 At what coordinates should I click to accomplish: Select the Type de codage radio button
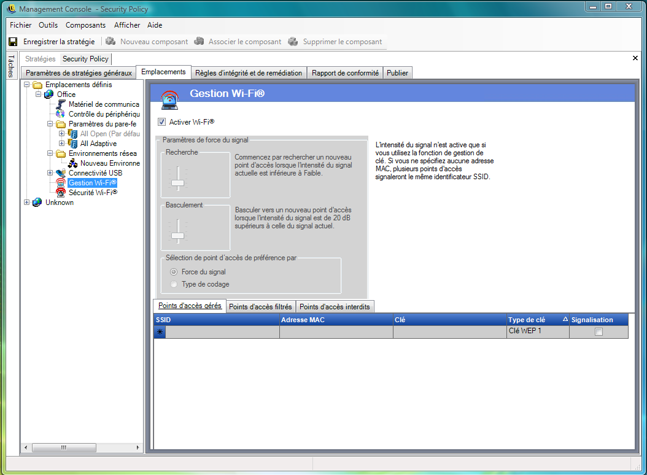point(174,284)
